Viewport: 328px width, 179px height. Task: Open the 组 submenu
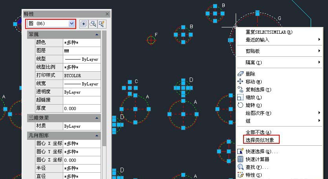coord(280,121)
